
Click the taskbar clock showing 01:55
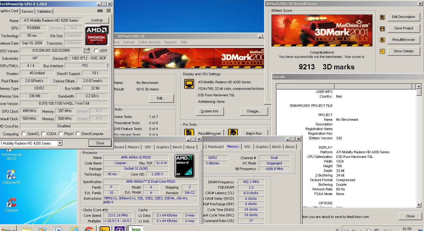click(407, 229)
